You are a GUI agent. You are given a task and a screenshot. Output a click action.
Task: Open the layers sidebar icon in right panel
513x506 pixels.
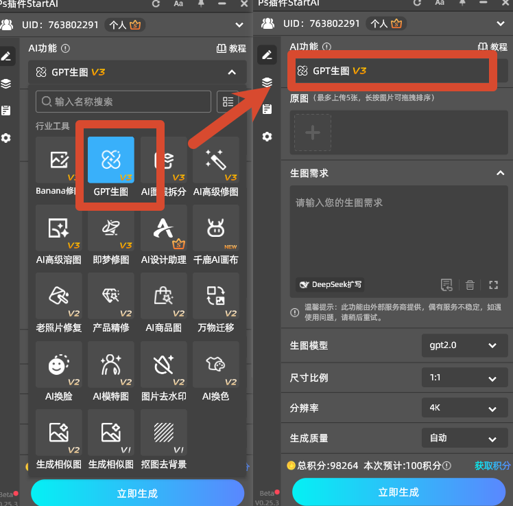(x=267, y=82)
